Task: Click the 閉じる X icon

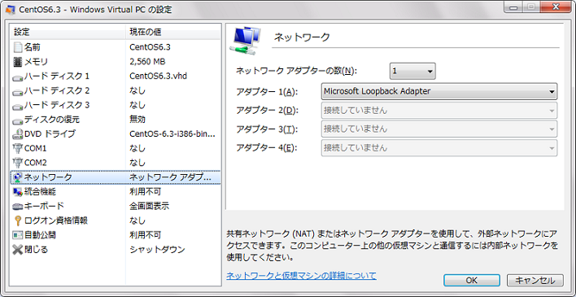Action: 18,250
